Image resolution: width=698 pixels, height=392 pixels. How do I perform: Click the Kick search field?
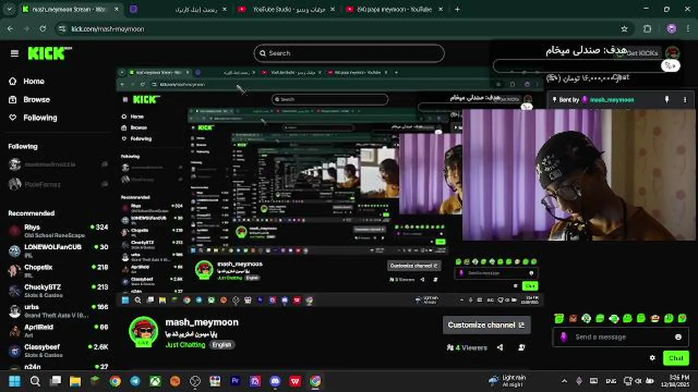tap(349, 53)
